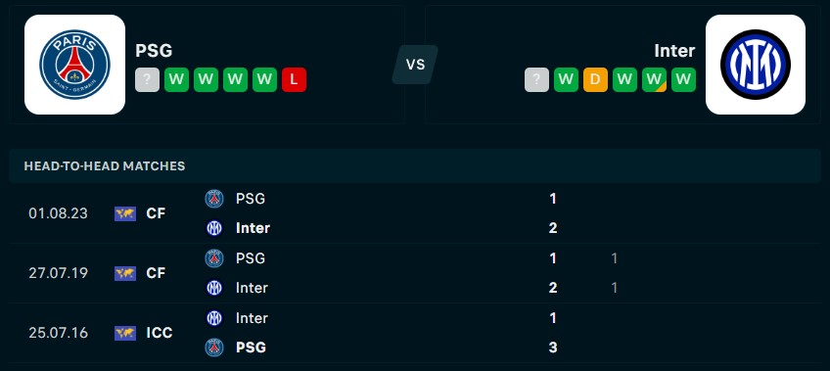Open the 01.08.23 CF match row
The height and width of the screenshot is (371, 830).
click(415, 213)
